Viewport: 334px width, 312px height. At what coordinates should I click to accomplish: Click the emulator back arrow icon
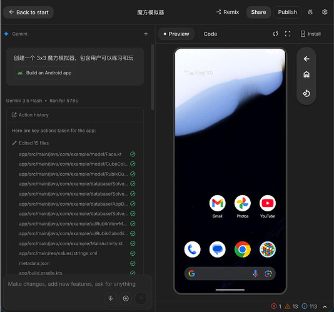306,59
